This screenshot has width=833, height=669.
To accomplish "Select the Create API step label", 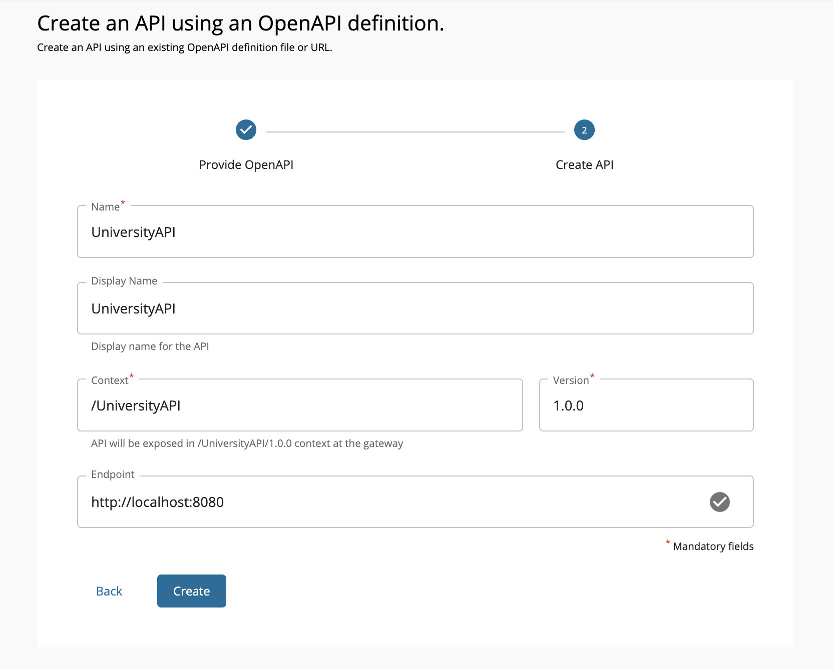I will click(584, 164).
